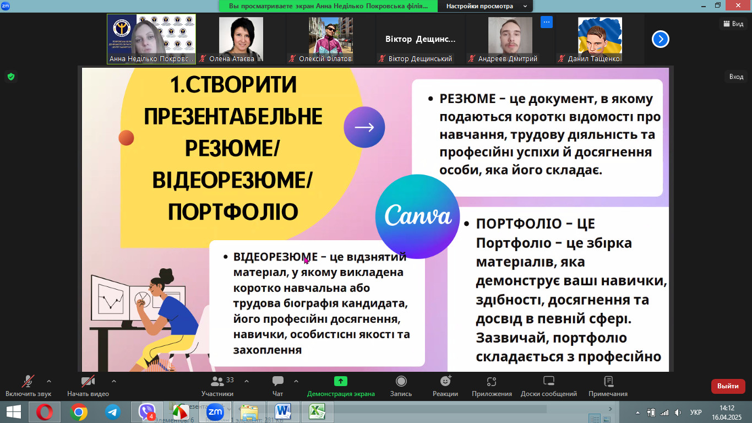Open Excel from taskbar
Screen dimensions: 752x423
[317, 411]
